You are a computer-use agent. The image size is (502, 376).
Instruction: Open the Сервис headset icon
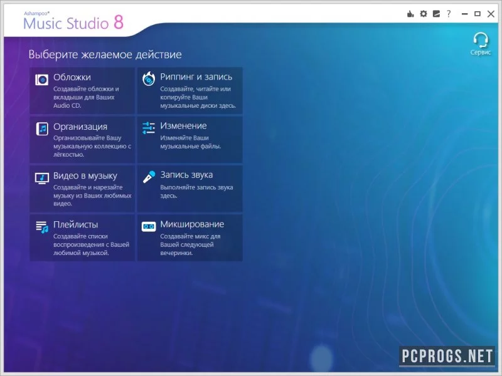(x=481, y=40)
